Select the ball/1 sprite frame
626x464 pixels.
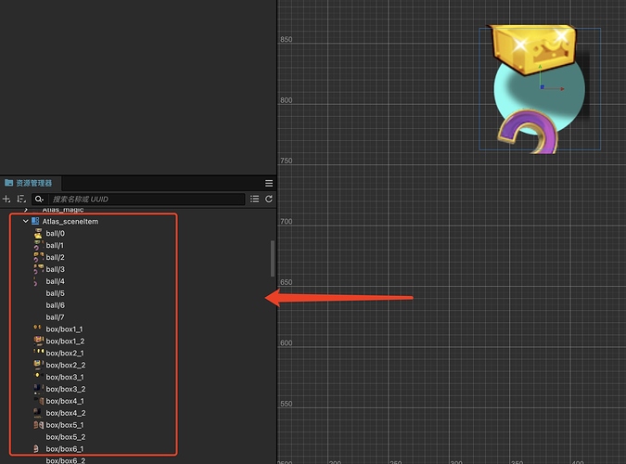pos(55,245)
